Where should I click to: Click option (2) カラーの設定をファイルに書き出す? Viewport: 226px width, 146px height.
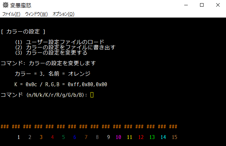[x=65, y=47]
